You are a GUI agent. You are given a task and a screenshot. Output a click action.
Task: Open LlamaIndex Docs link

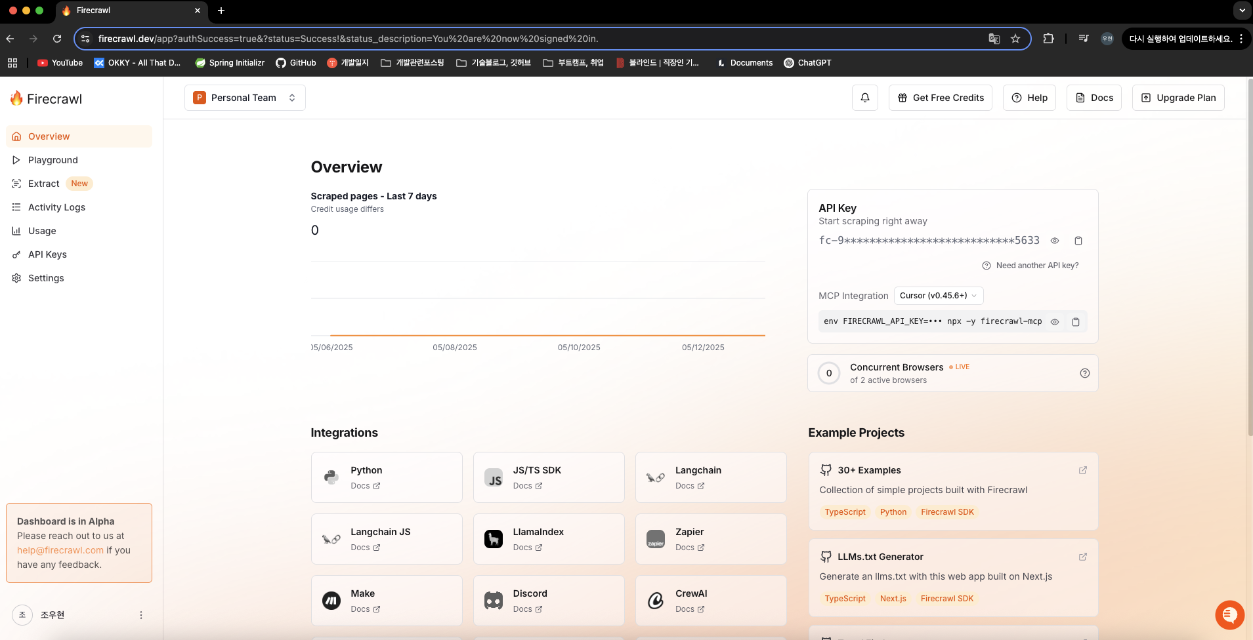click(528, 548)
